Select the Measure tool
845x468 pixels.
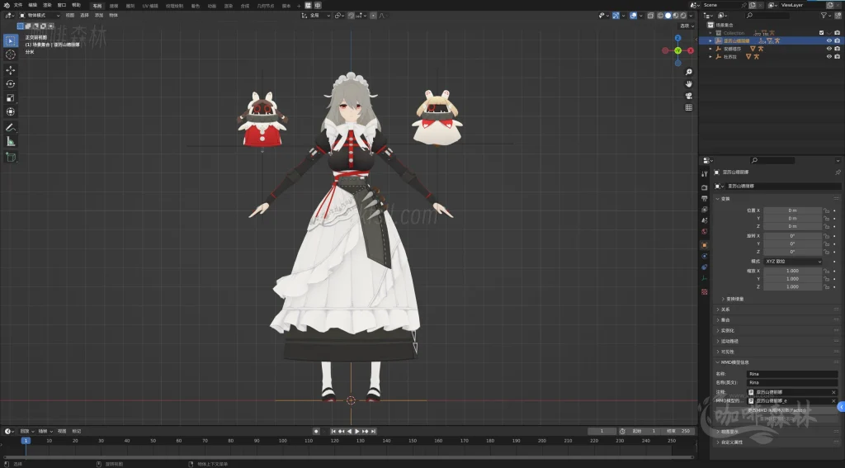(x=10, y=141)
